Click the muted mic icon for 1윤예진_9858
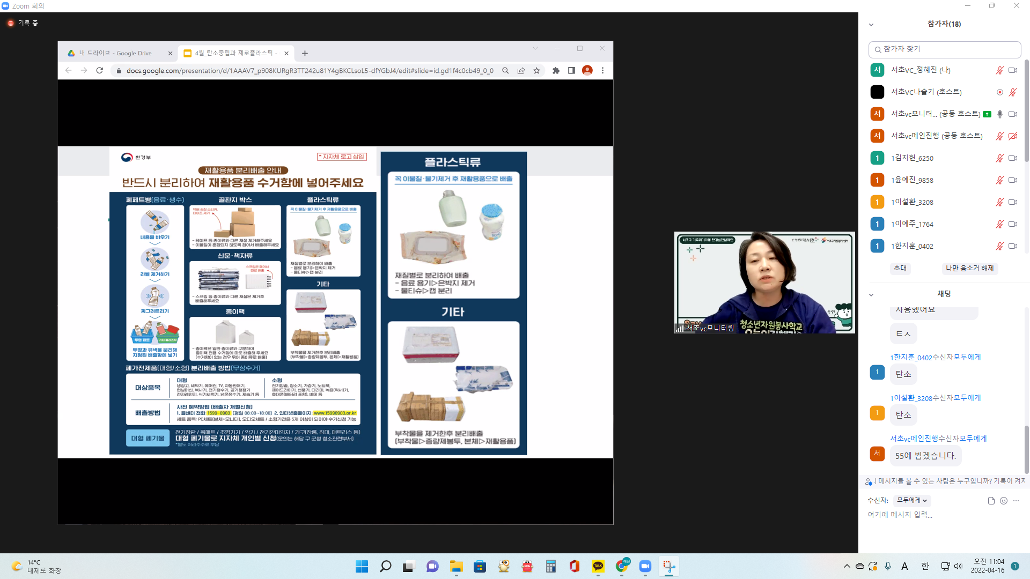This screenshot has height=579, width=1030. (x=1000, y=180)
